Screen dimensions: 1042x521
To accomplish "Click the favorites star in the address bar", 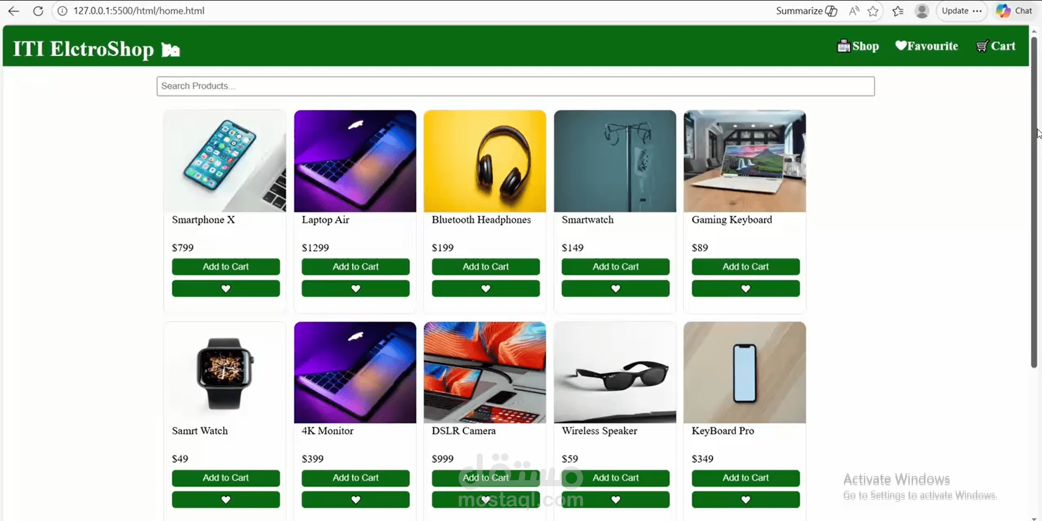I will pos(873,11).
